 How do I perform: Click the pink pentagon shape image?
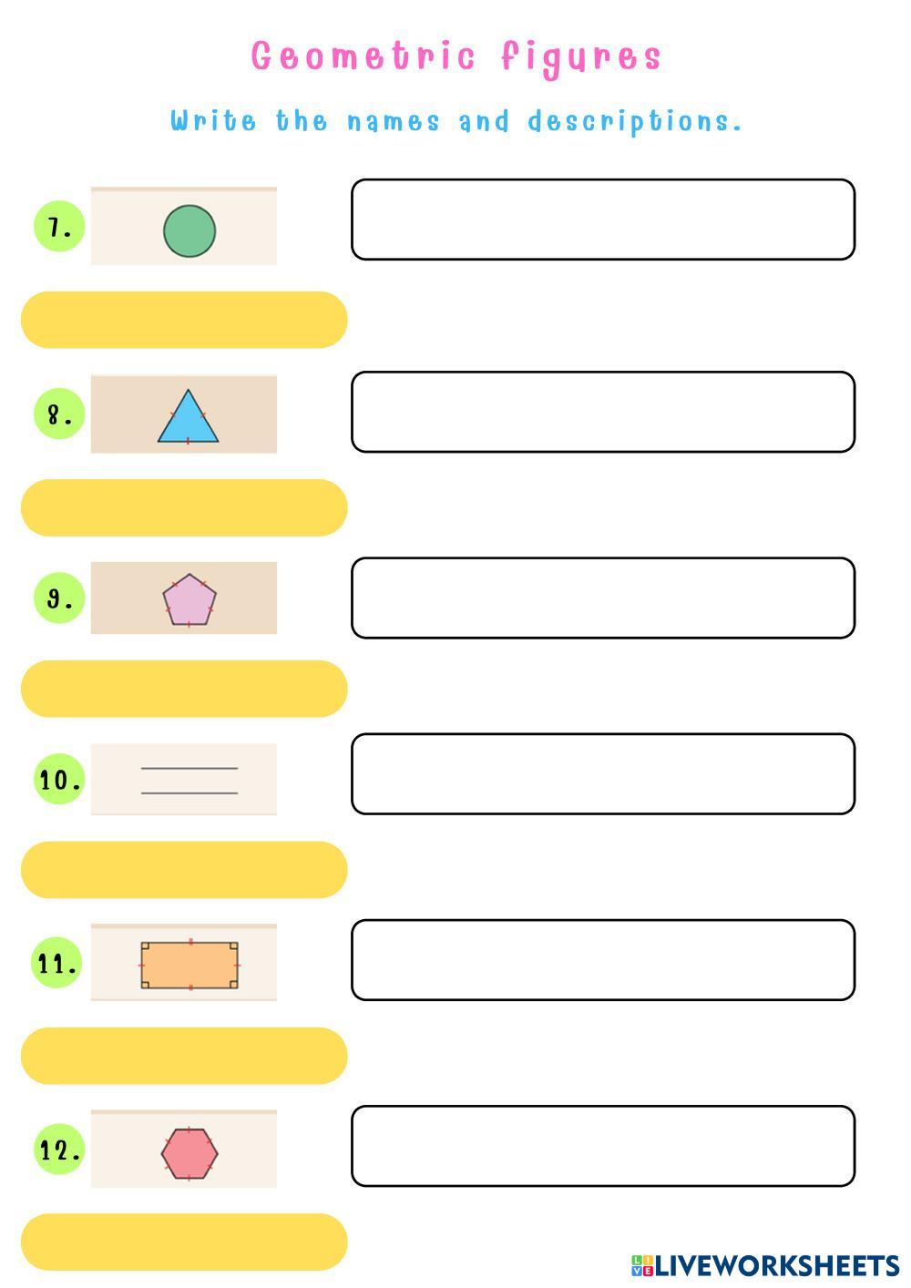point(189,600)
